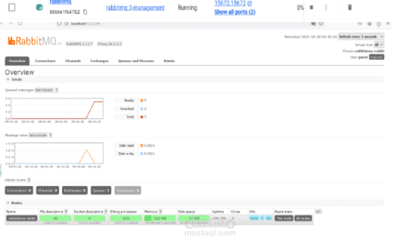Image resolution: width=420 pixels, height=242 pixels.
Task: Click the Erlang 26.2.5.3 version label
Action: point(110,44)
